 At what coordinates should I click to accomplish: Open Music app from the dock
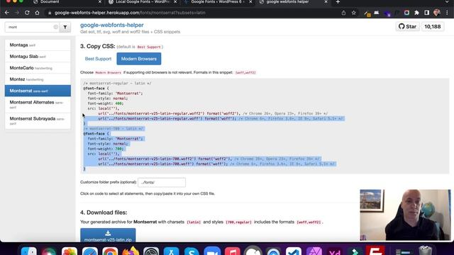click(x=233, y=251)
